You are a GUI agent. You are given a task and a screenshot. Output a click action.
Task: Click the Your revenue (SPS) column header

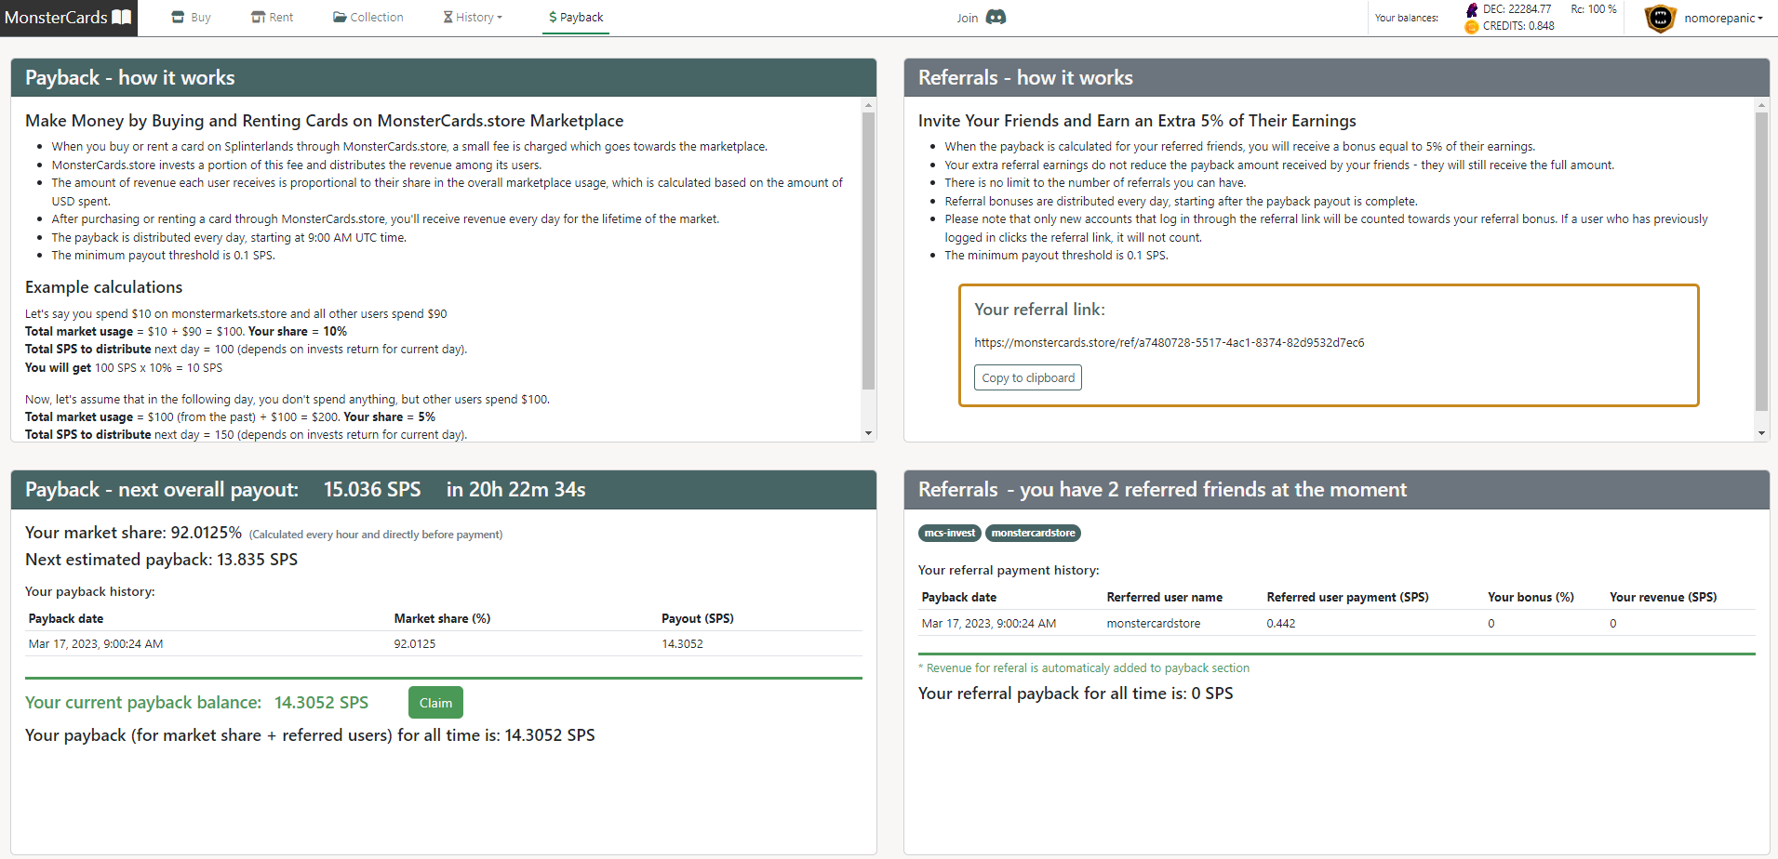[1664, 597]
